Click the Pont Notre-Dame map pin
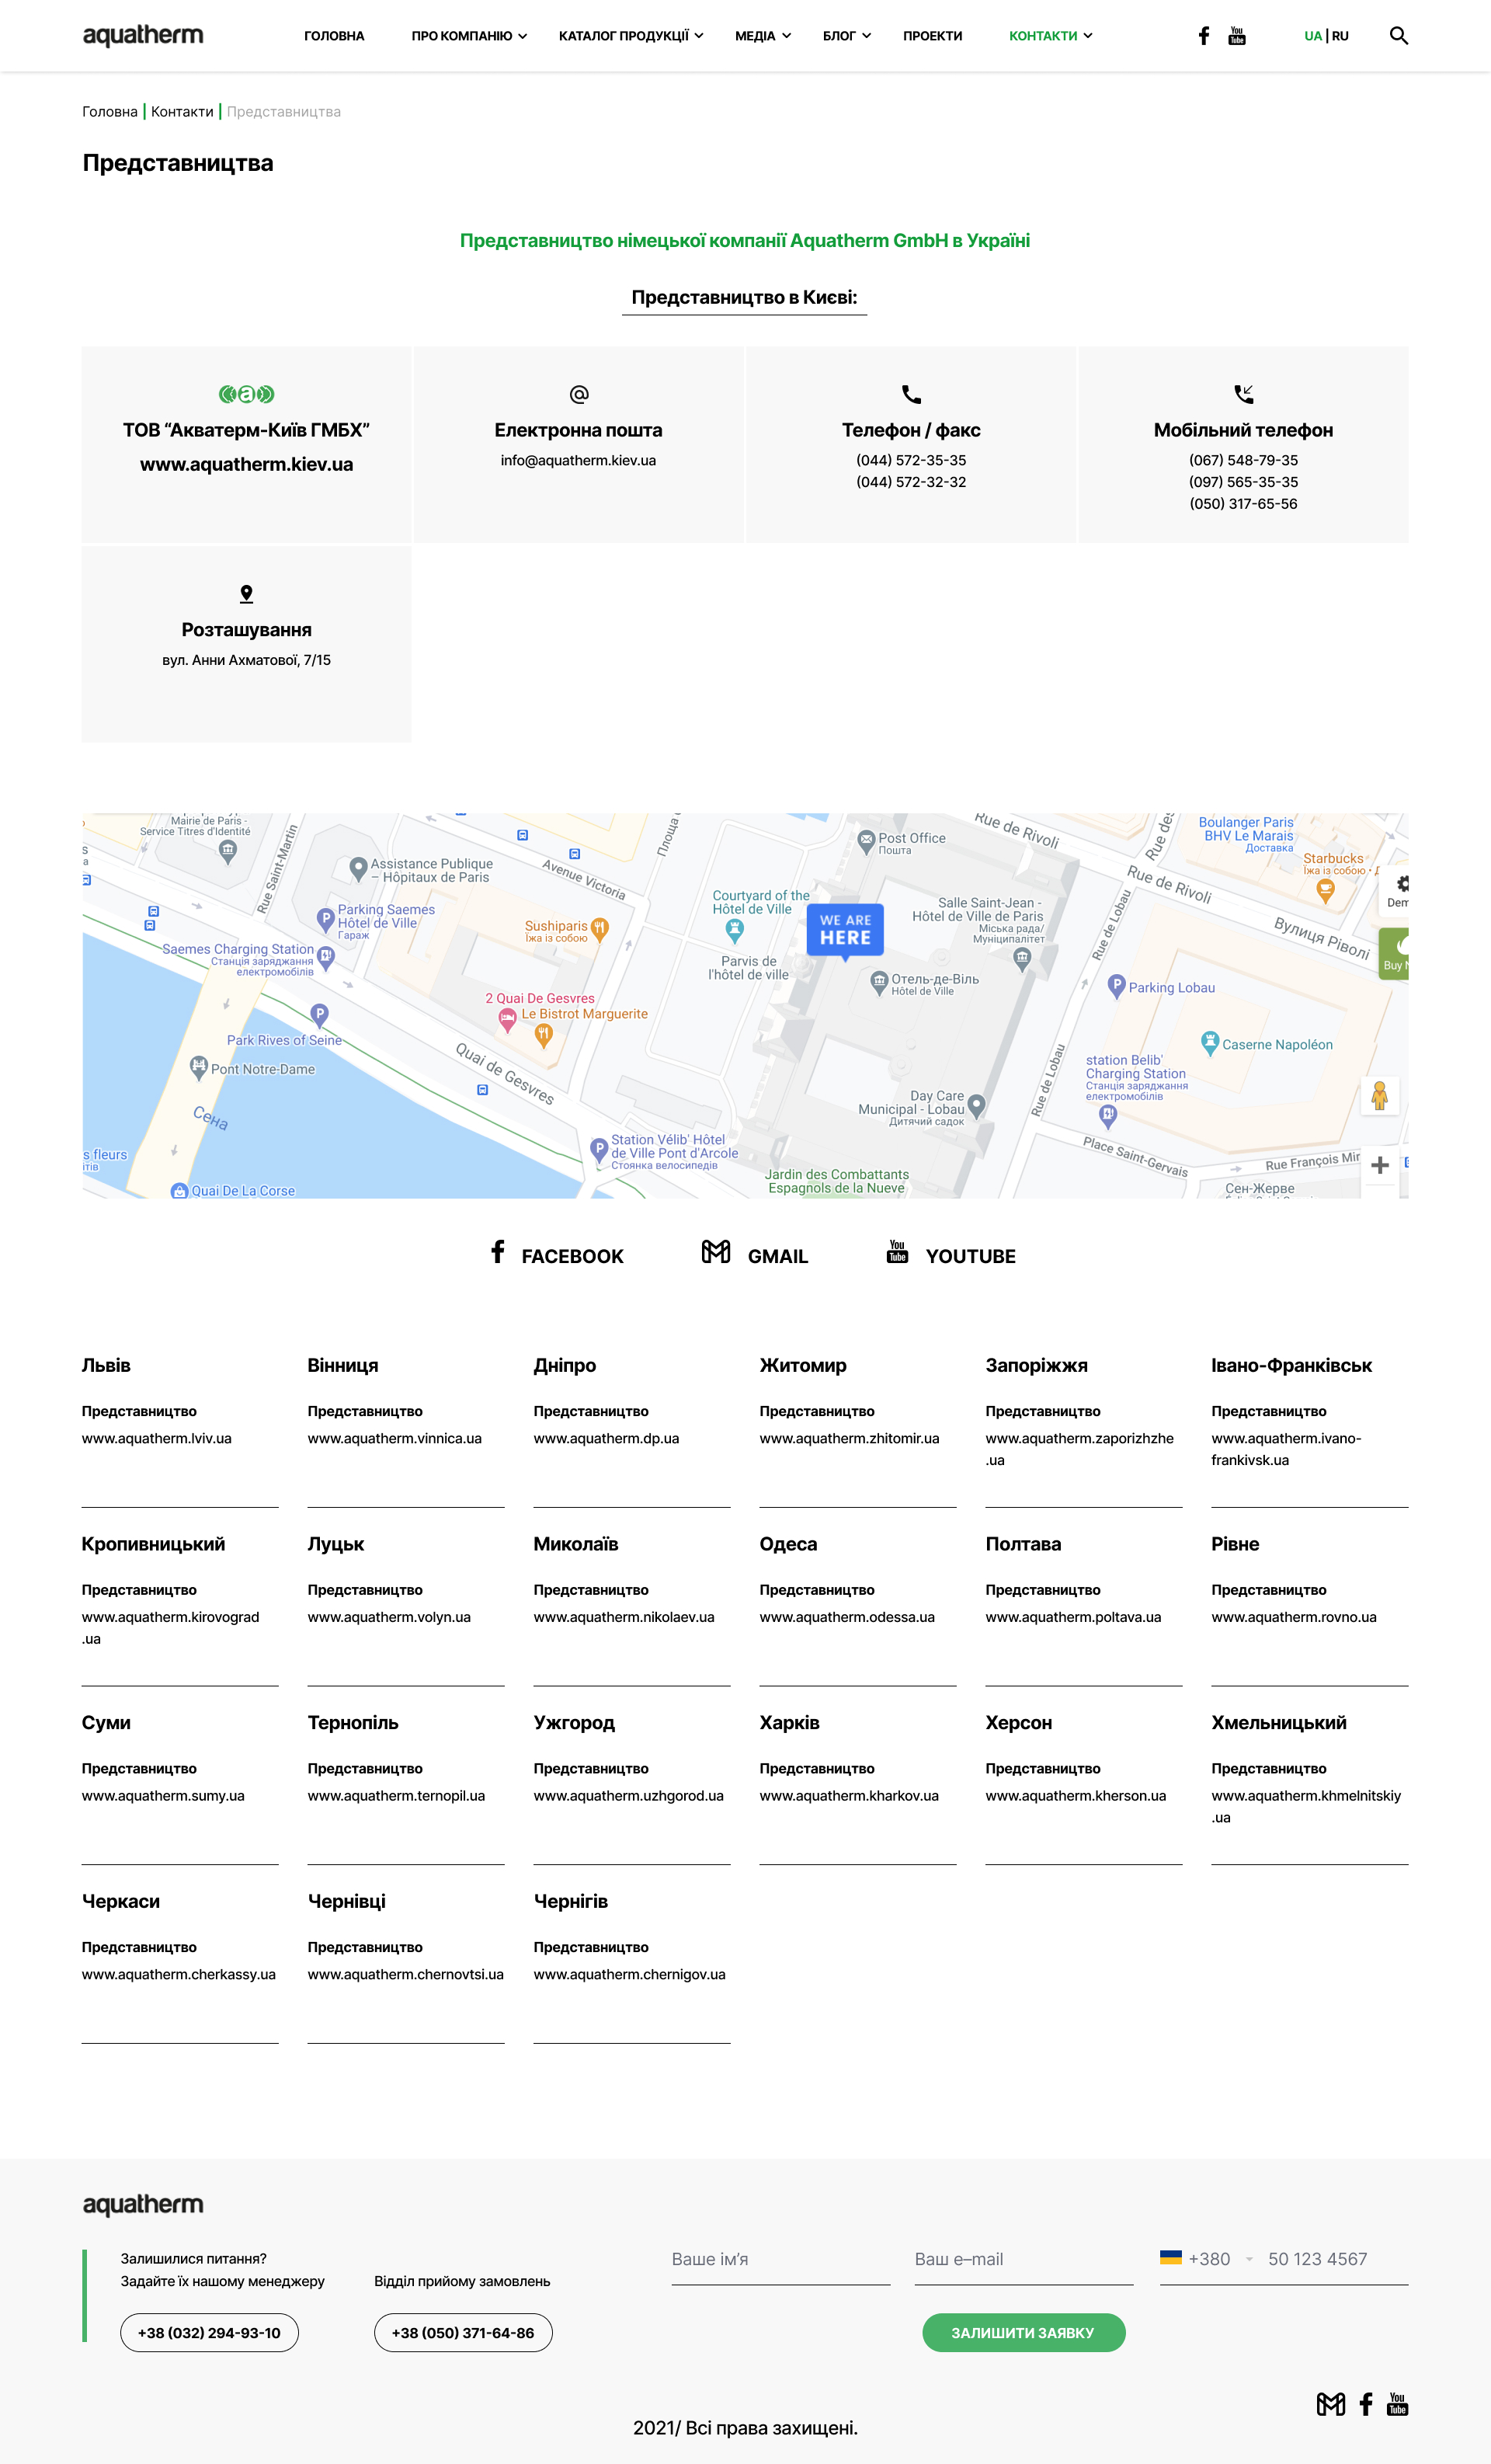1491x2464 pixels. 198,1067
